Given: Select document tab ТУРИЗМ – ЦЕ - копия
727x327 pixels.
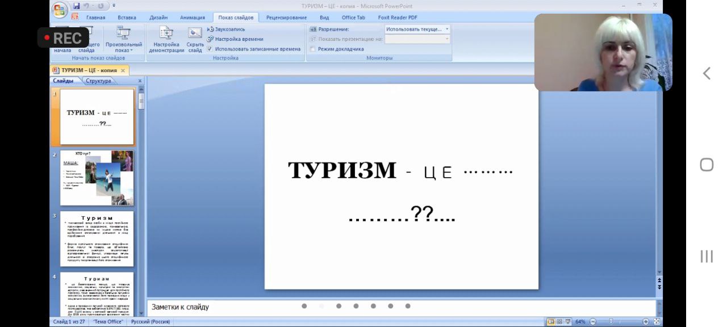Looking at the screenshot, I should point(89,70).
